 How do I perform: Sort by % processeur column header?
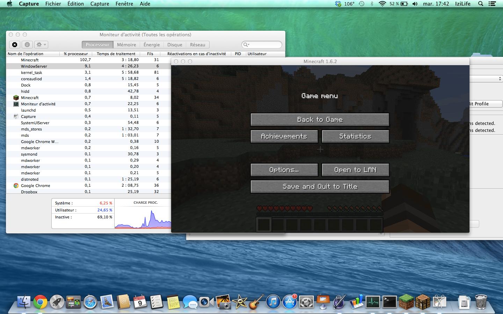point(76,54)
